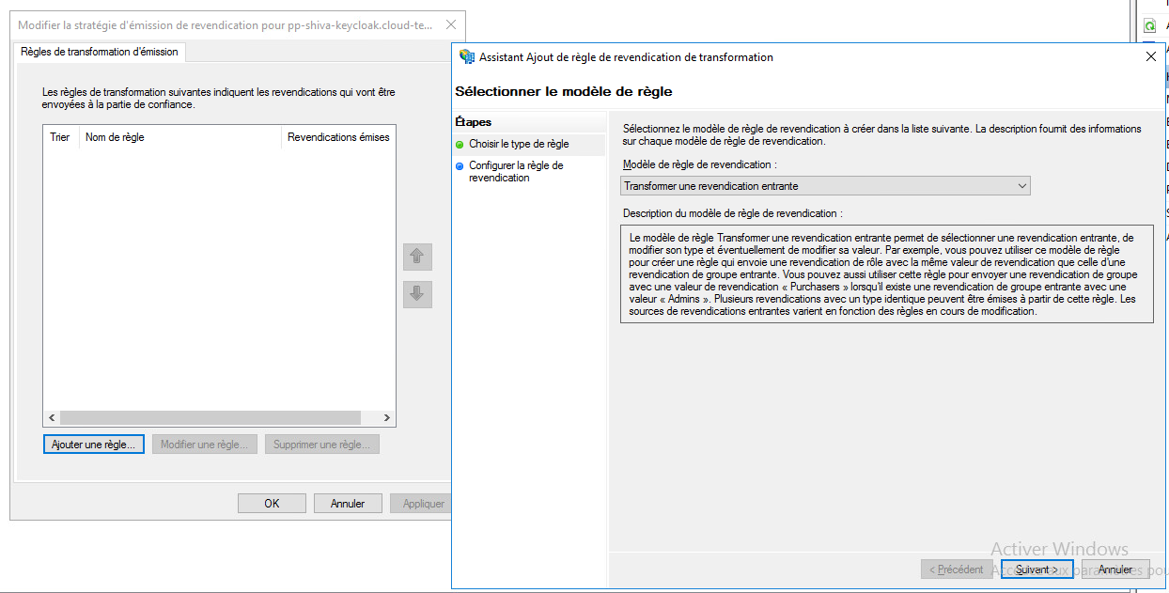Click the move rule up arrow button
The height and width of the screenshot is (593, 1169).
click(x=417, y=256)
